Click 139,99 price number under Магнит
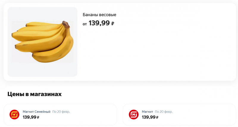238x127 pixels. 148,117
